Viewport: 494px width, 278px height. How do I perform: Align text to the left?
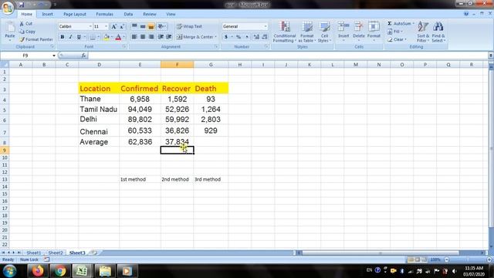click(x=134, y=37)
